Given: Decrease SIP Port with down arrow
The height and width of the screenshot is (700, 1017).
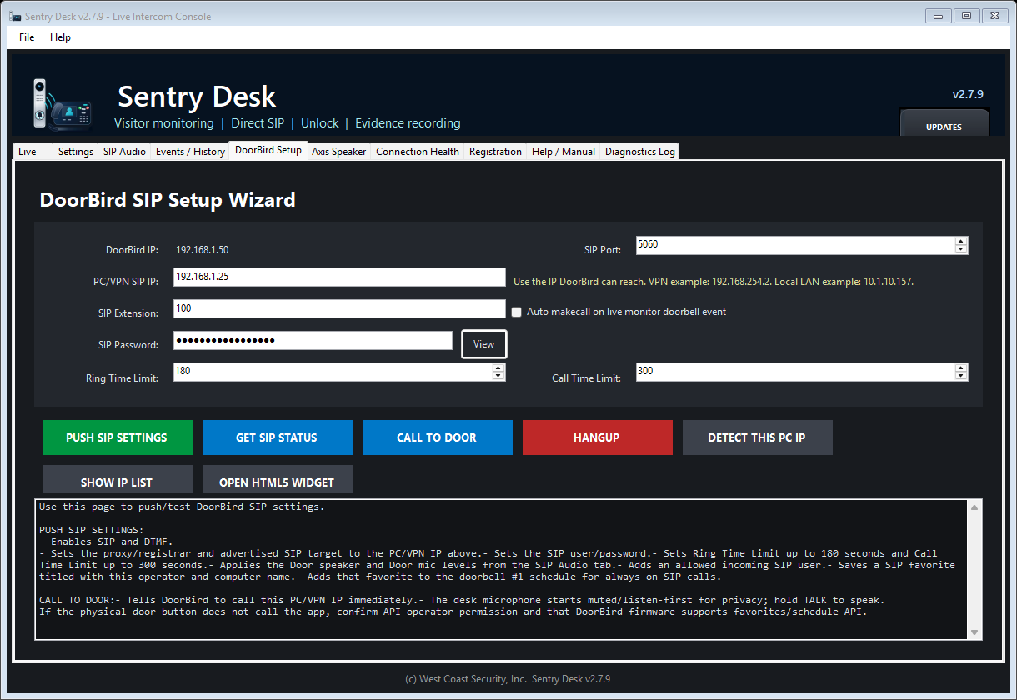Looking at the screenshot, I should [961, 249].
